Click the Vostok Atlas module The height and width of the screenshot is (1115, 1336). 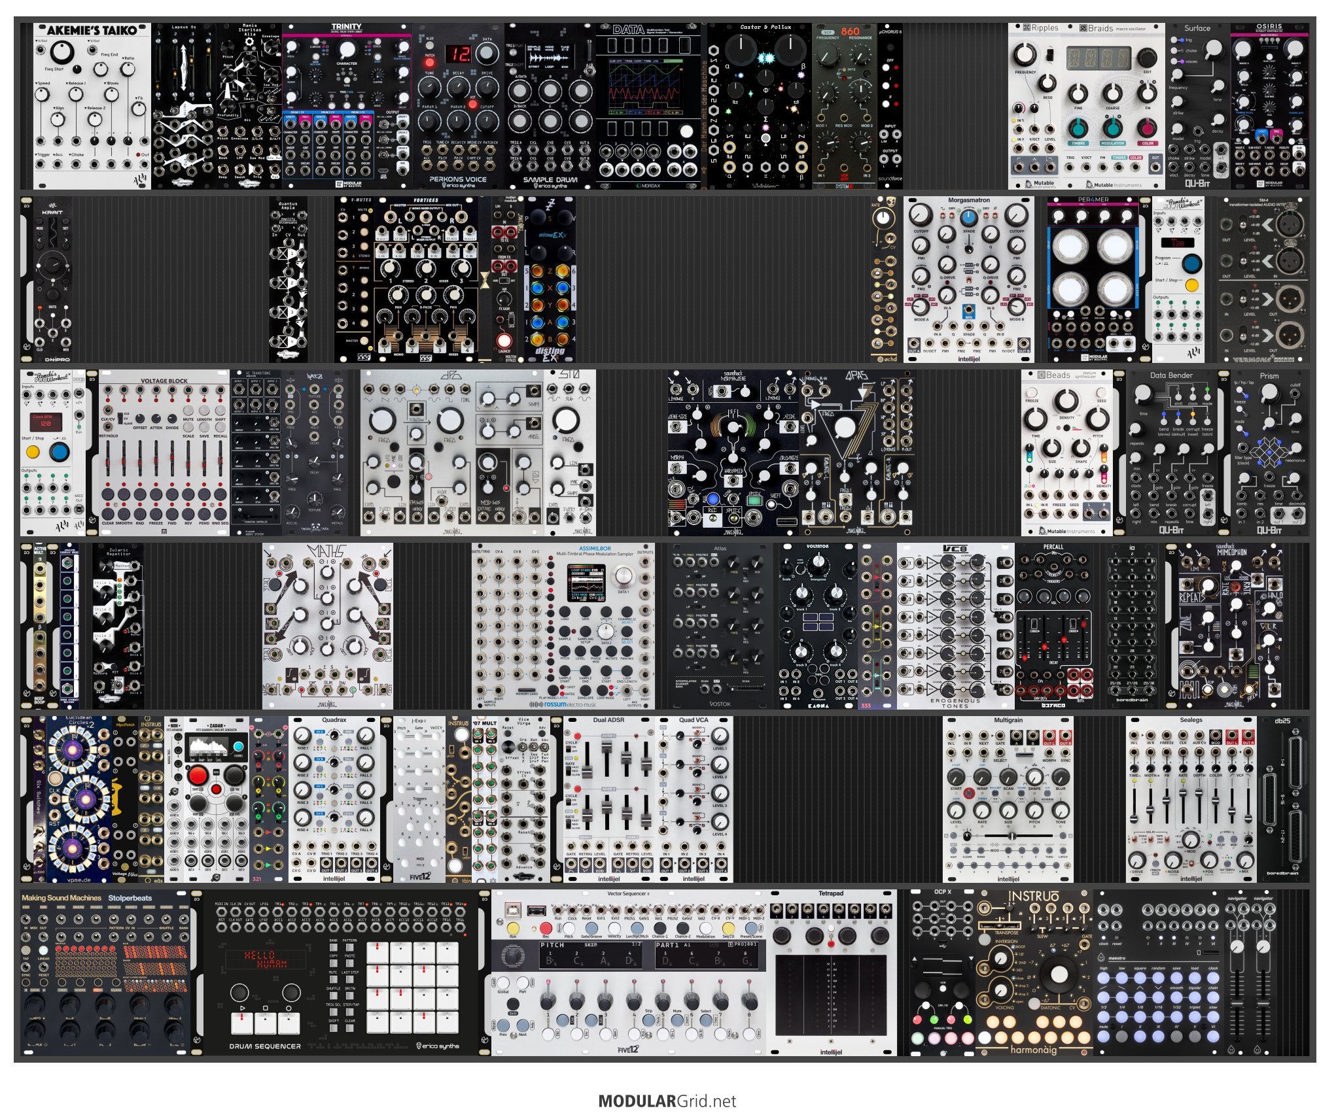(720, 626)
